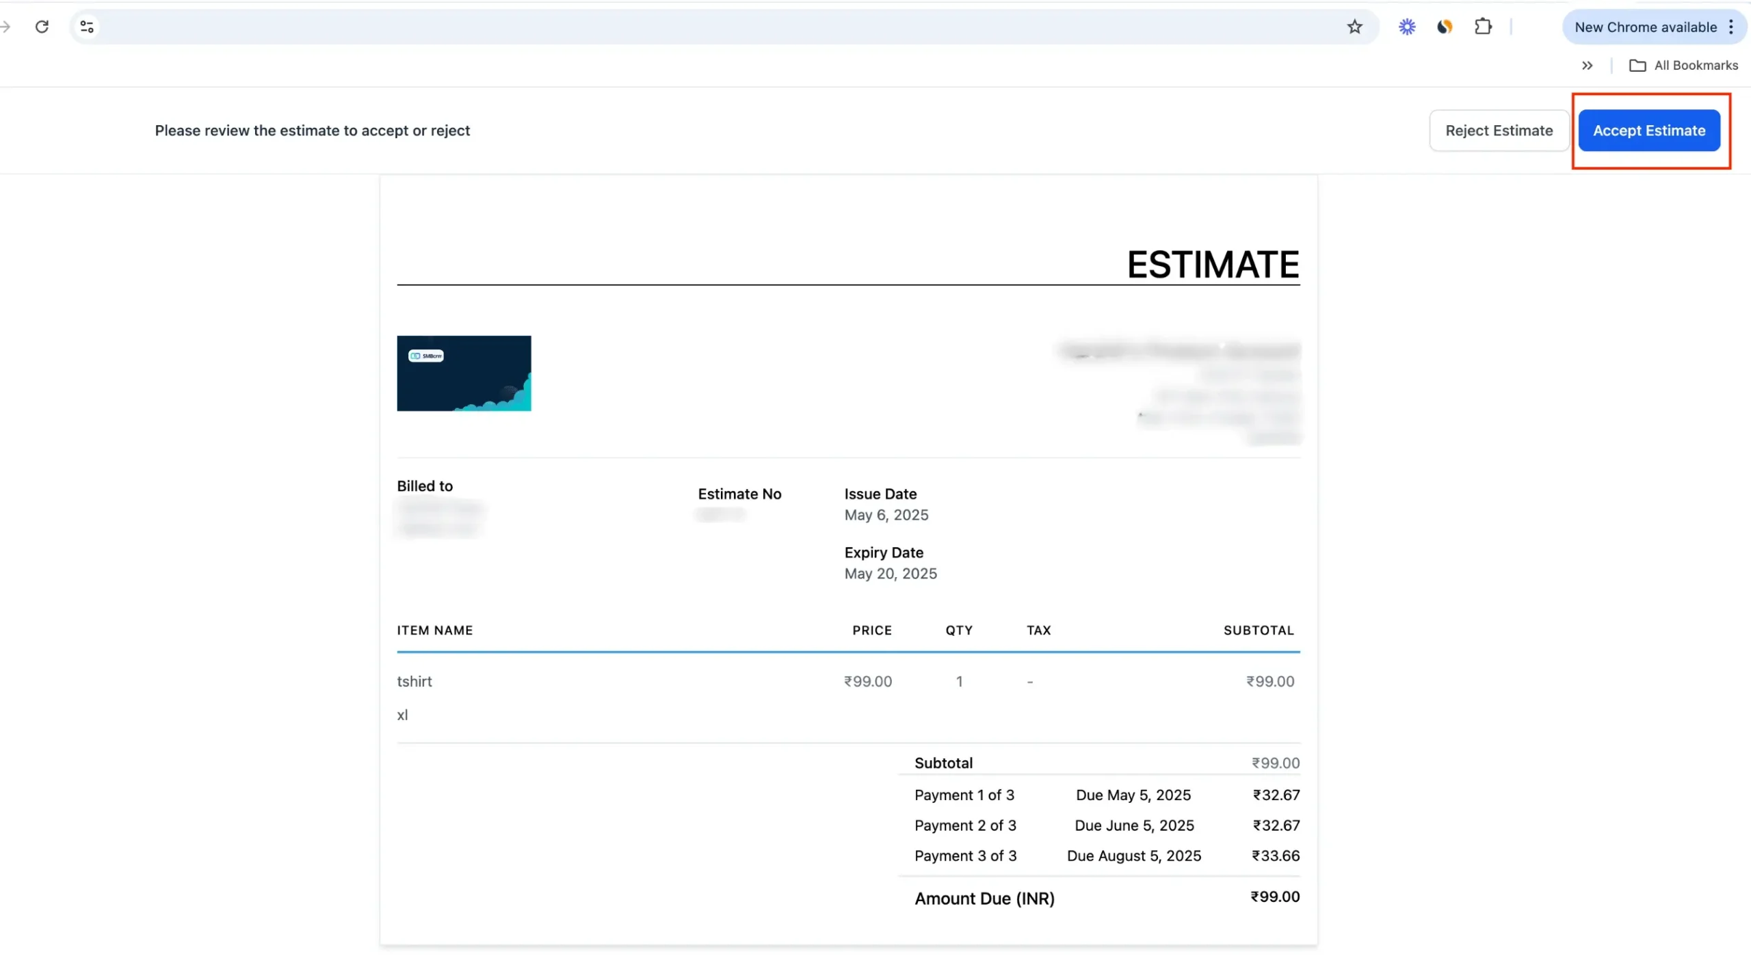Bookmark this page with the star icon

click(x=1354, y=27)
